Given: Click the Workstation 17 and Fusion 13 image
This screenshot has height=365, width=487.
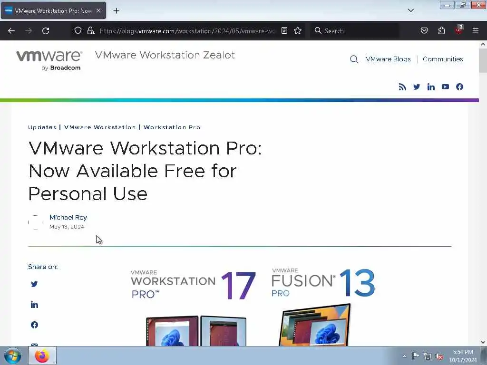Looking at the screenshot, I should click(x=253, y=307).
